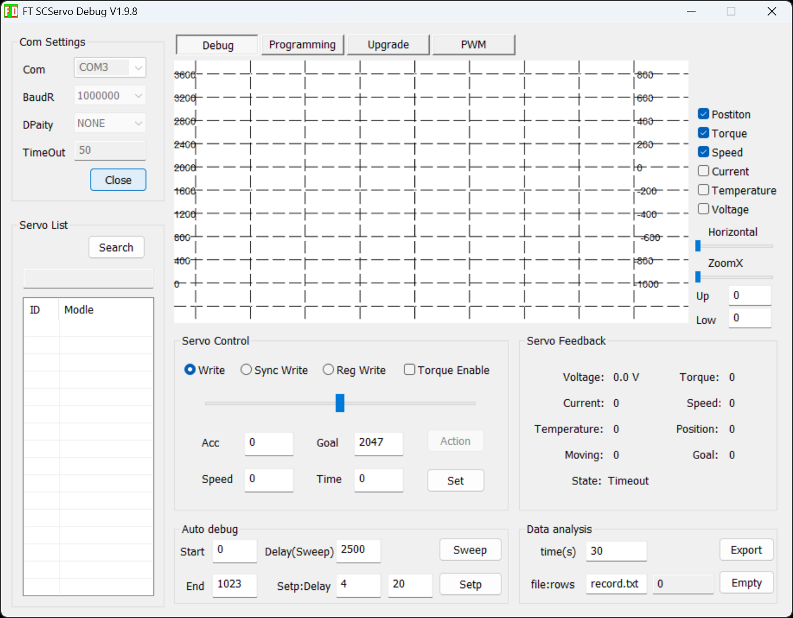Click the Setp button
Viewport: 793px width, 618px height.
[x=470, y=584]
